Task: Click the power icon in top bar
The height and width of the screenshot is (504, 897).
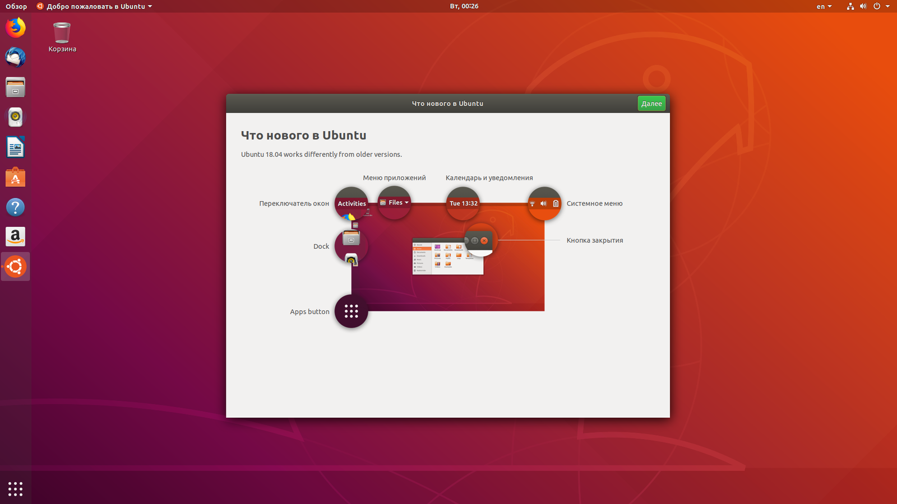Action: (876, 6)
